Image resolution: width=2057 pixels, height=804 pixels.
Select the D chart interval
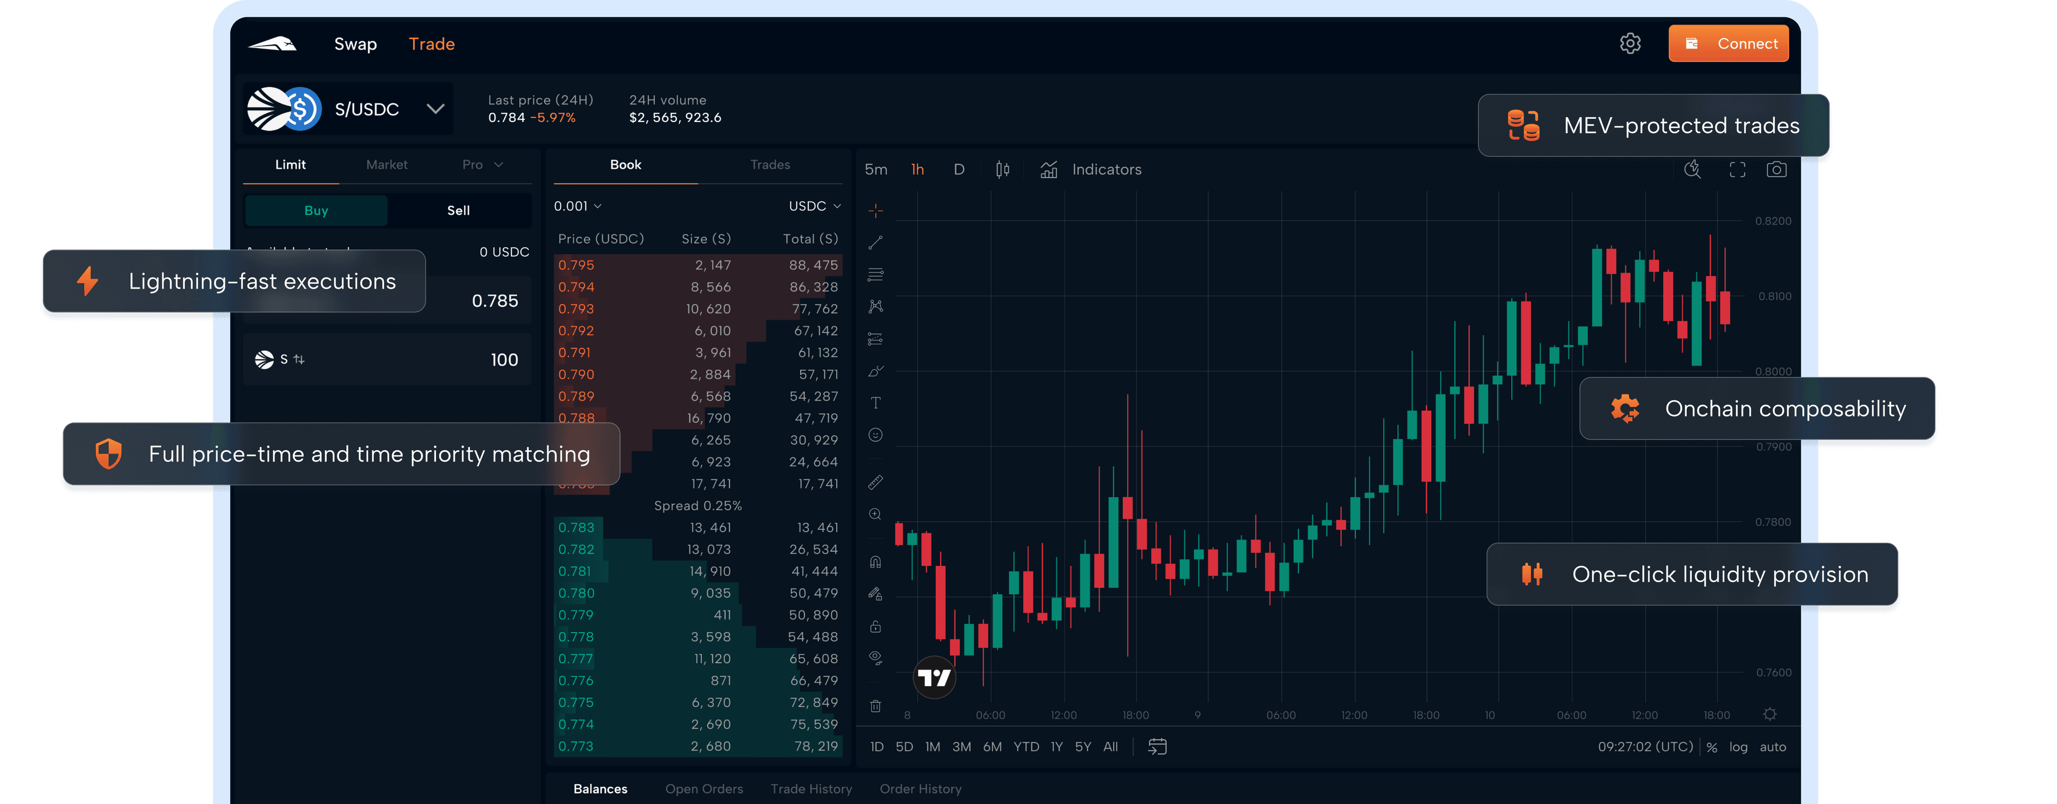coord(959,170)
